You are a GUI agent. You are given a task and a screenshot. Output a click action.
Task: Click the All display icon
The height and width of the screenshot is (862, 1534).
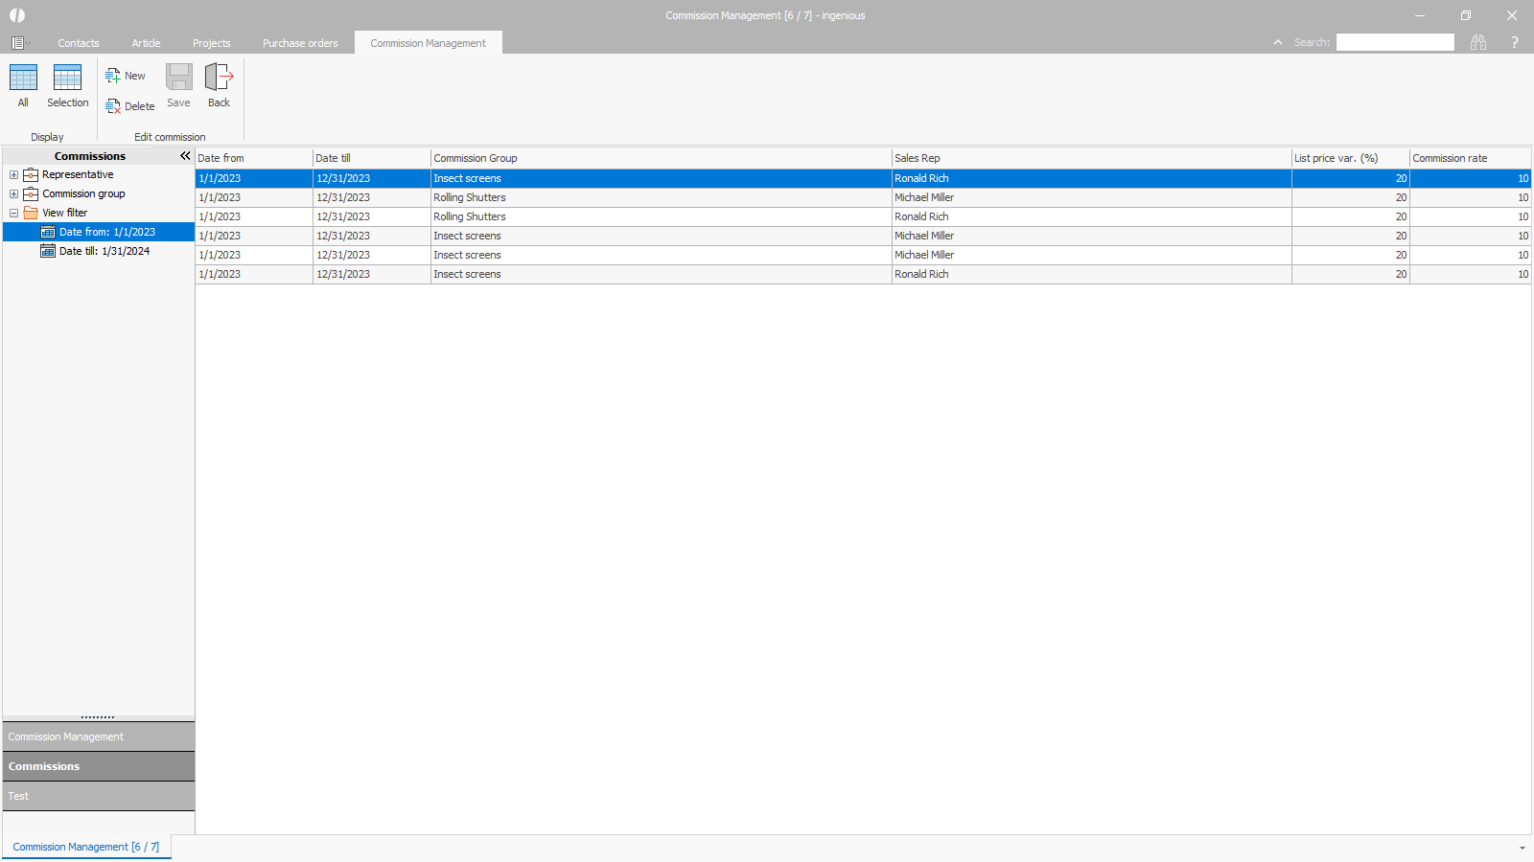coord(23,79)
